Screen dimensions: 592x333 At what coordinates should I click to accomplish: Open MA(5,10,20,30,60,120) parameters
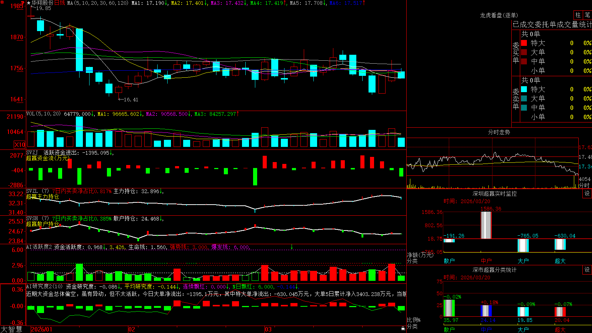pos(98,3)
